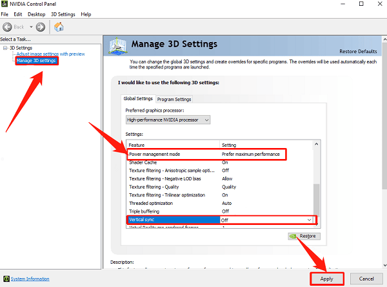Open the Back history dropdown arrow
The height and width of the screenshot is (287, 387).
31,27
